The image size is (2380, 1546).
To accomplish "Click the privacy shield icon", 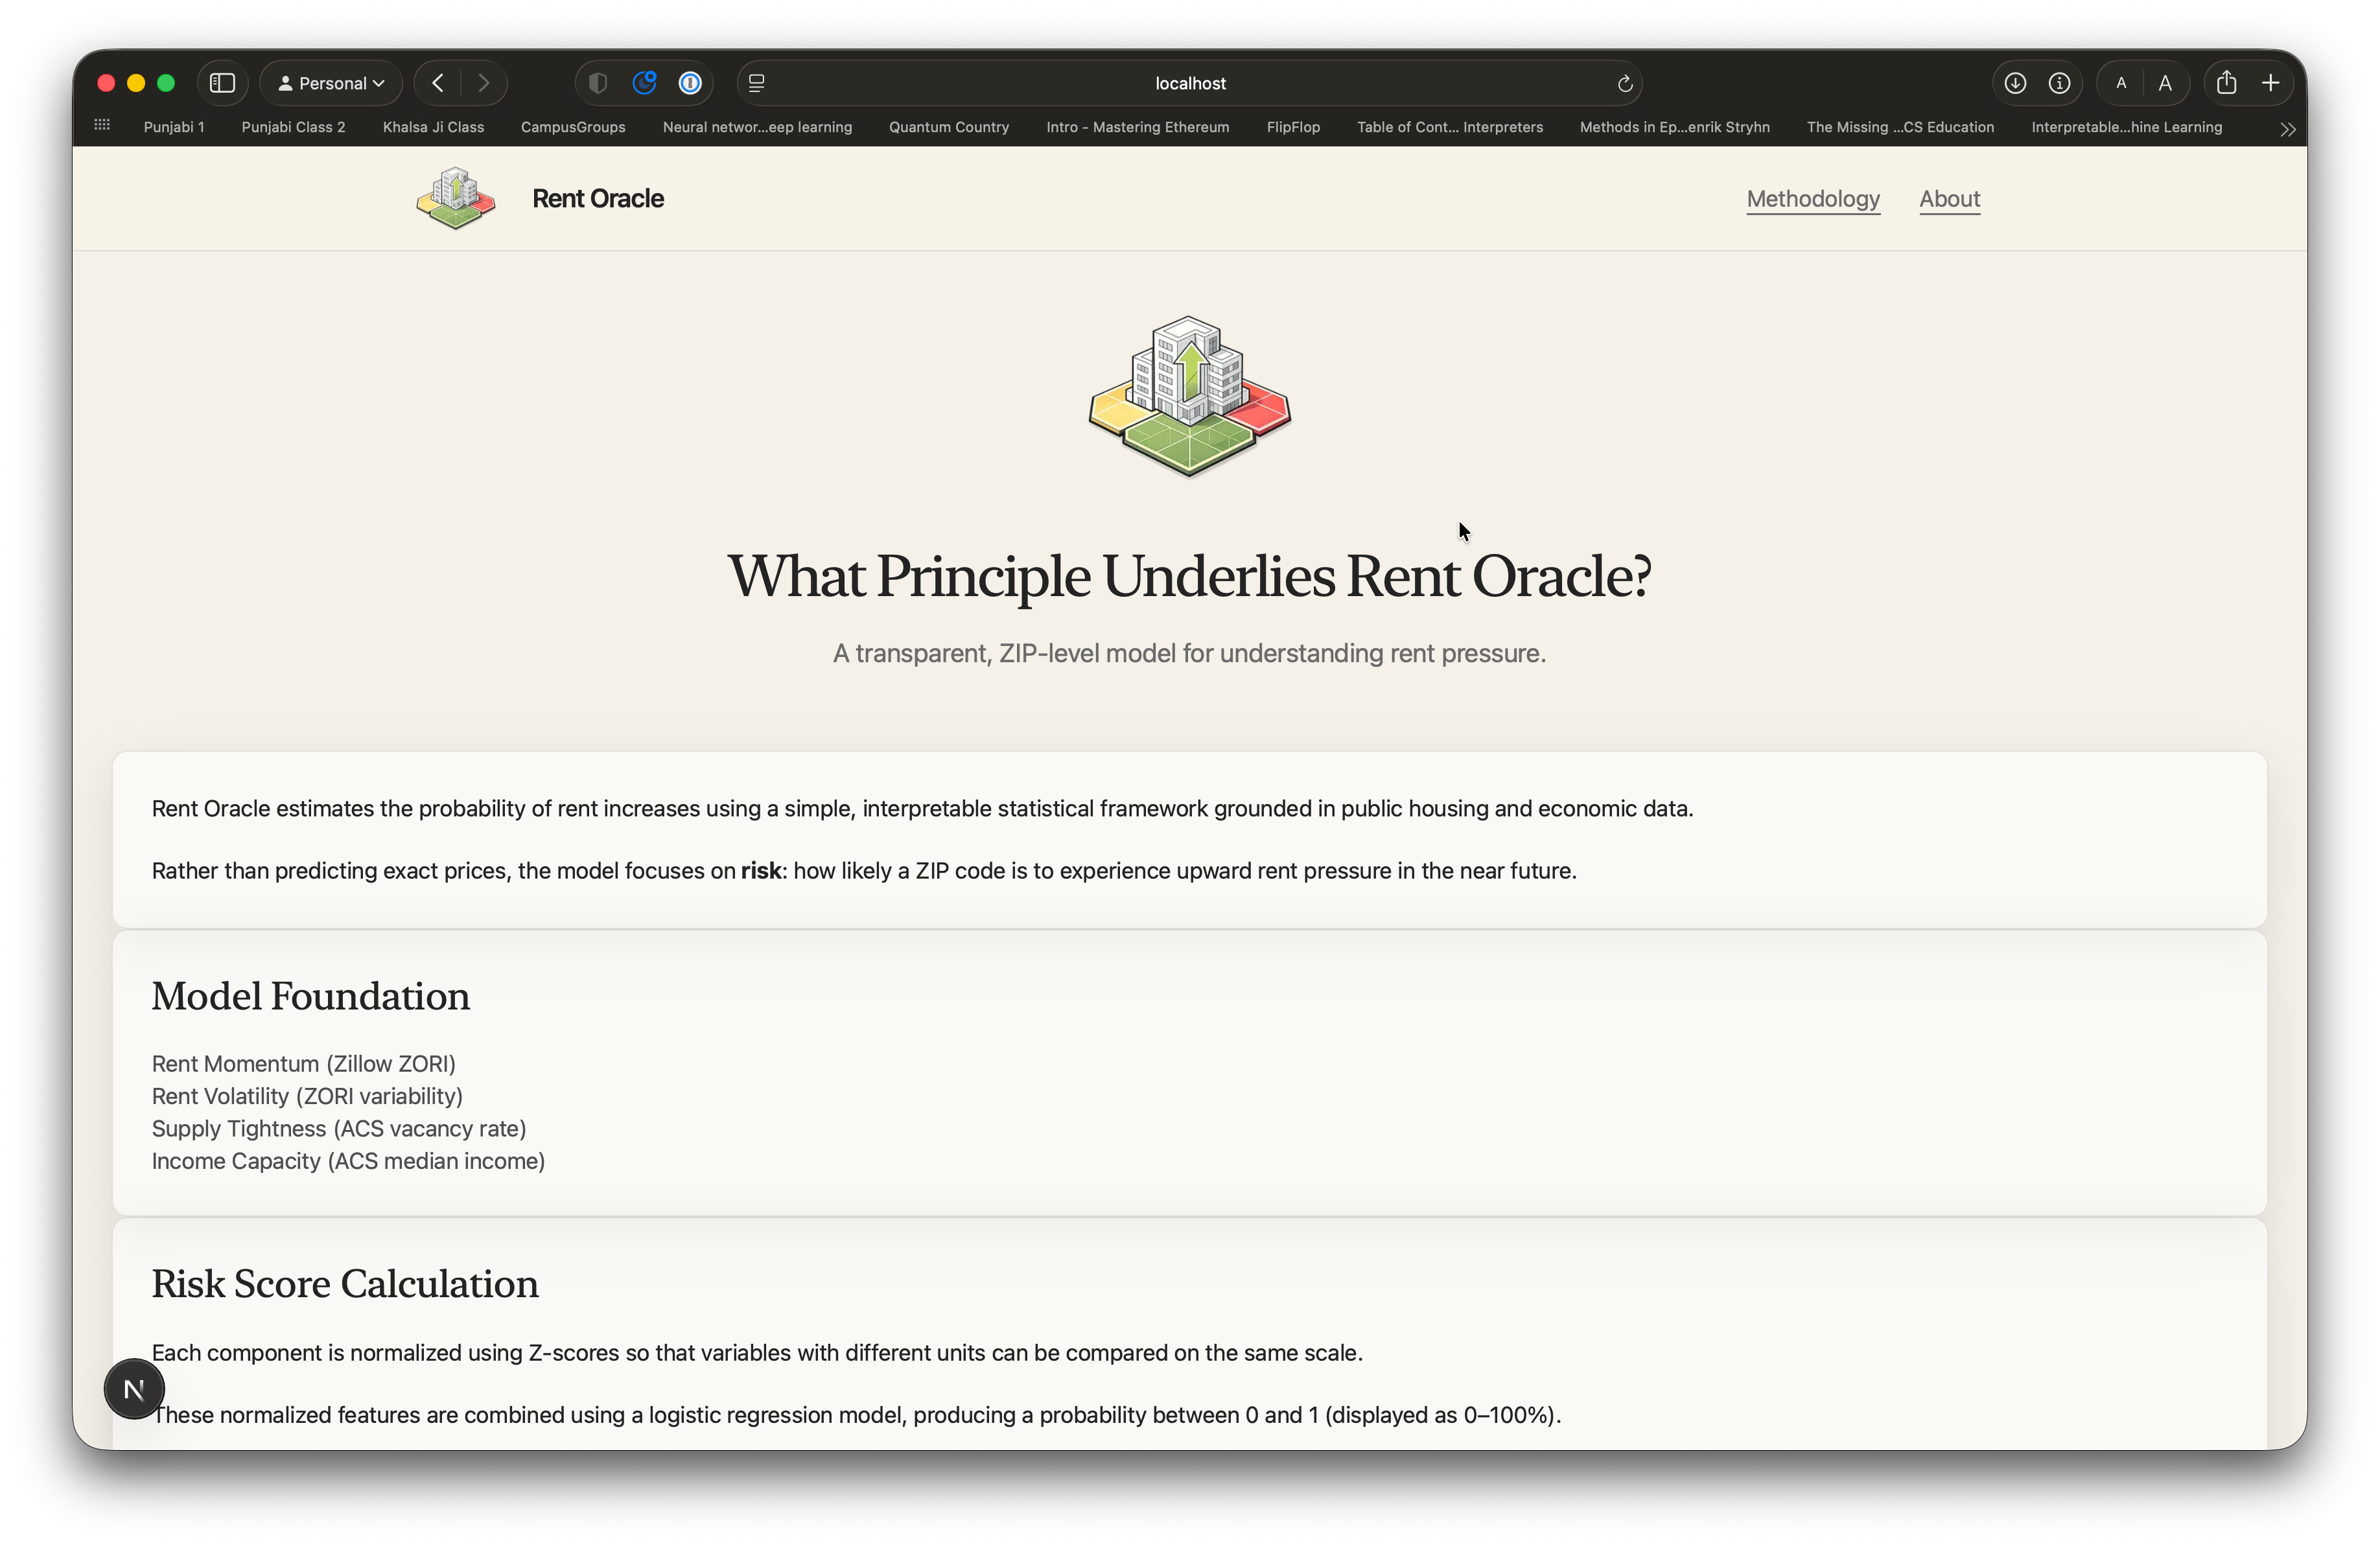I will click(598, 83).
